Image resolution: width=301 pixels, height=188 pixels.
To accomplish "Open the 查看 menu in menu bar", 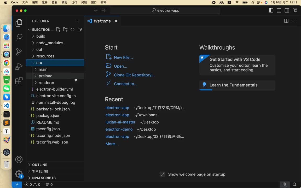I will click(x=55, y=3).
